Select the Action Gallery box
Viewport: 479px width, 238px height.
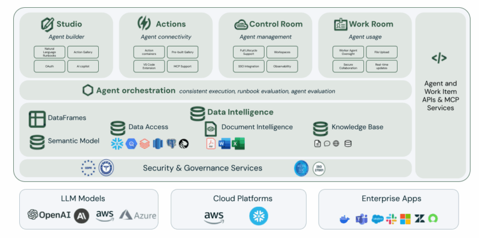83,52
